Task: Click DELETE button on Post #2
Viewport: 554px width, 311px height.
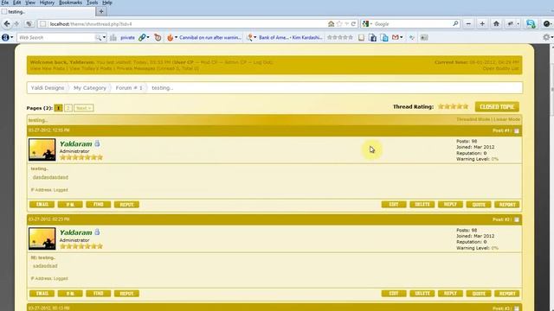Action: (x=422, y=294)
